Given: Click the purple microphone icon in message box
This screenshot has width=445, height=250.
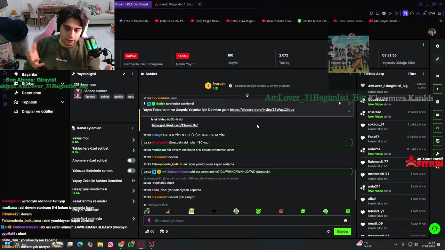Looking at the screenshot, I should click(149, 220).
